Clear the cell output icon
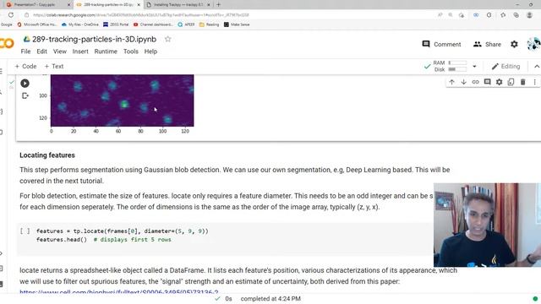This screenshot has width=541, height=304. coord(25,95)
